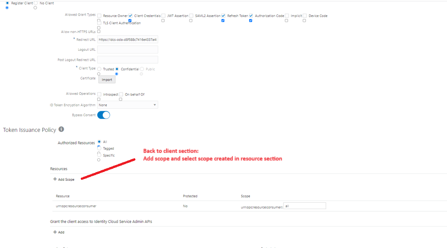Click the Post Logout Redirect URL field
This screenshot has width=447, height=248.
[128, 59]
